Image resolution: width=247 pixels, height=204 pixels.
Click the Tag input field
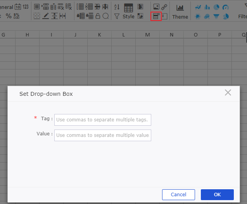coord(103,120)
